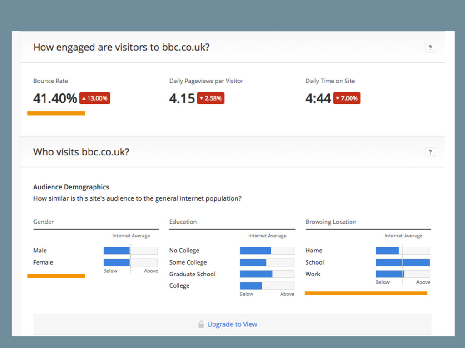Click the Work row label
The width and height of the screenshot is (465, 348).
(x=313, y=274)
